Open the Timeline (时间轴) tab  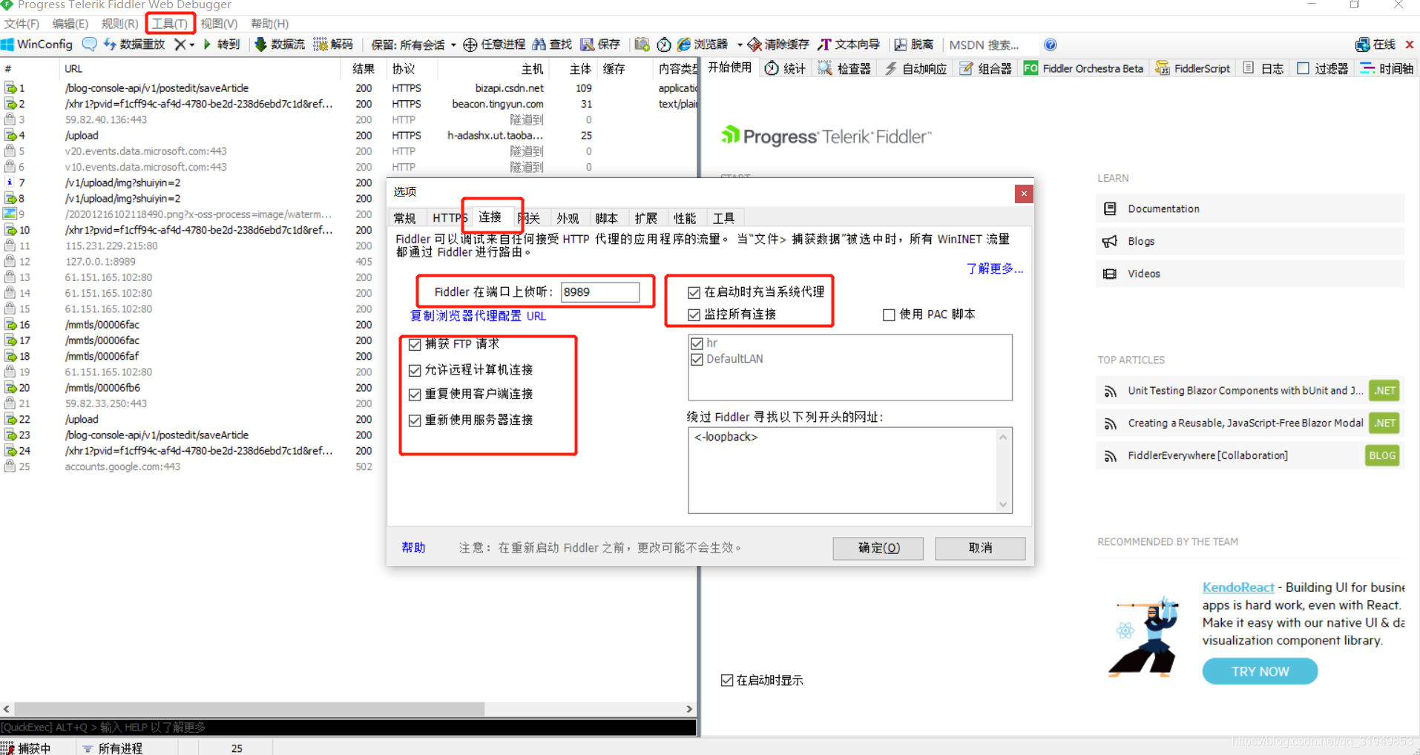[x=1387, y=68]
